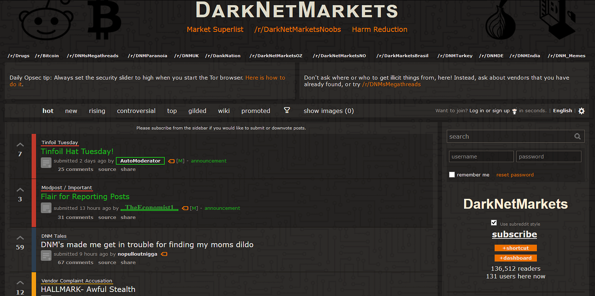Open 31 comments on Flair post
The width and height of the screenshot is (595, 296).
[75, 217]
